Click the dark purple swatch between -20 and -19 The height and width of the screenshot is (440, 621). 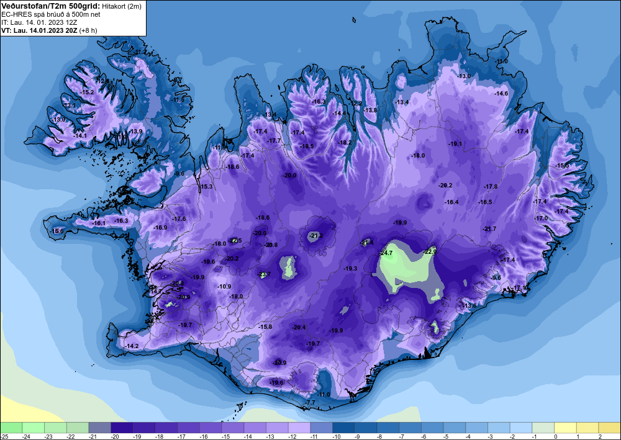click(122, 428)
